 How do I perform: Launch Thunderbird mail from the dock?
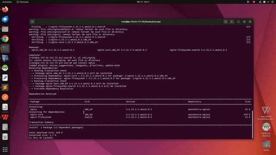tap(5, 19)
